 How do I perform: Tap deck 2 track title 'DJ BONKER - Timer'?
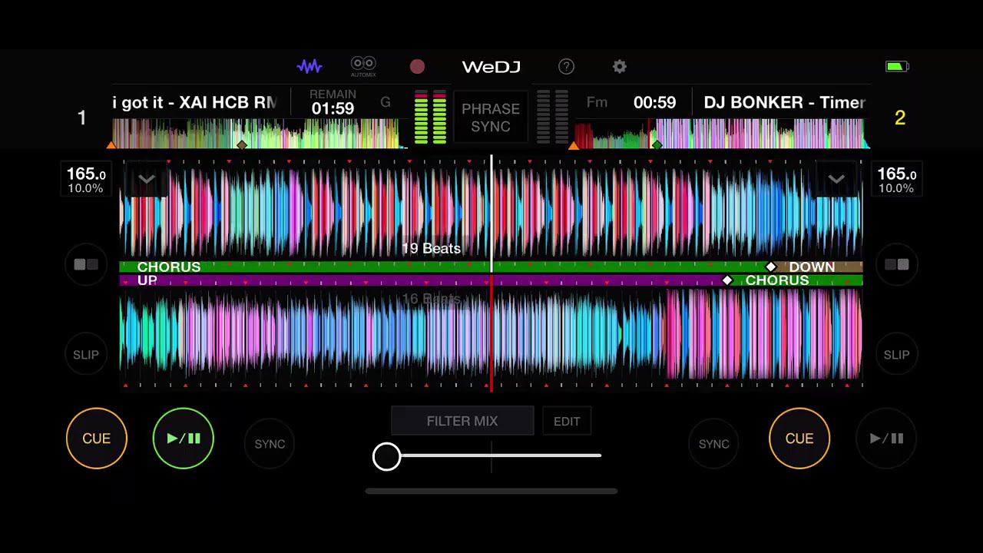785,103
